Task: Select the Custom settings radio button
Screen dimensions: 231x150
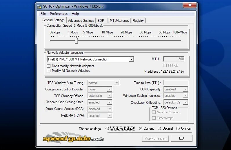Action: [178, 128]
